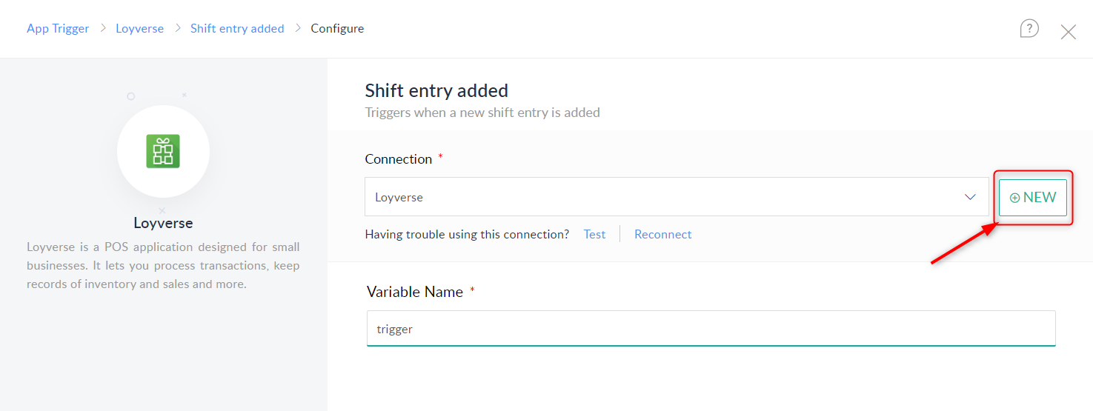This screenshot has height=411, width=1093.
Task: Open the help question mark icon
Action: [x=1029, y=29]
